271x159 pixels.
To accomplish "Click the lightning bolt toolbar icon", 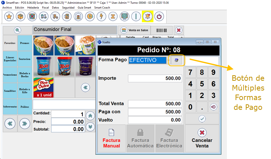I will click(101, 17).
